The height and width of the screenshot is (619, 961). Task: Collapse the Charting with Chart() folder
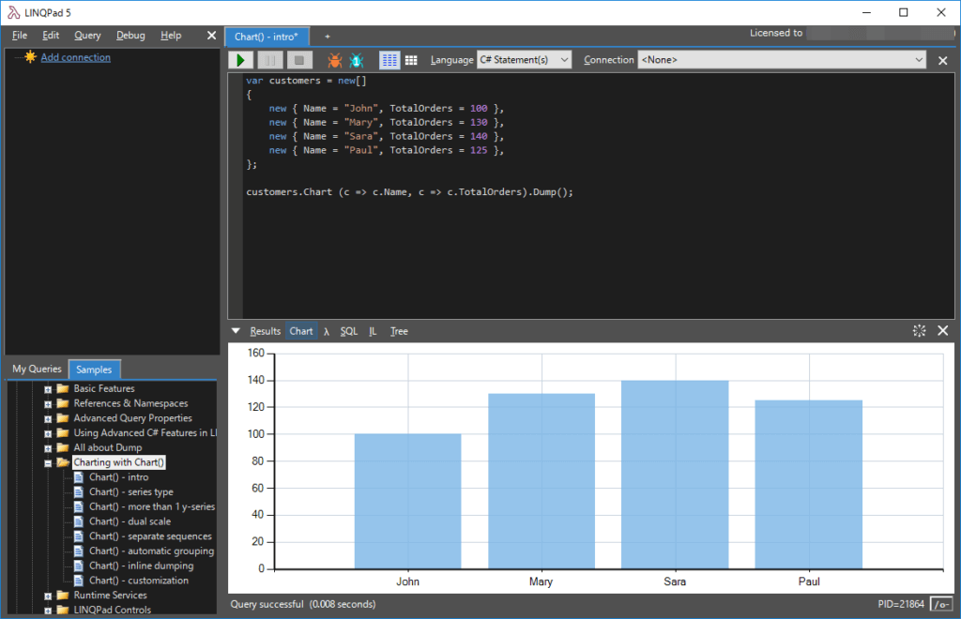pyautogui.click(x=48, y=463)
